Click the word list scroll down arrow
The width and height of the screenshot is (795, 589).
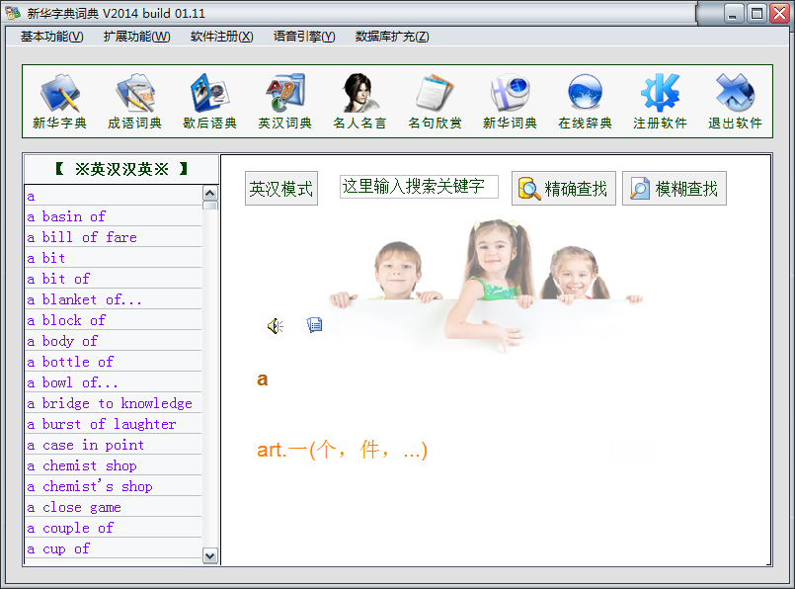pos(210,555)
